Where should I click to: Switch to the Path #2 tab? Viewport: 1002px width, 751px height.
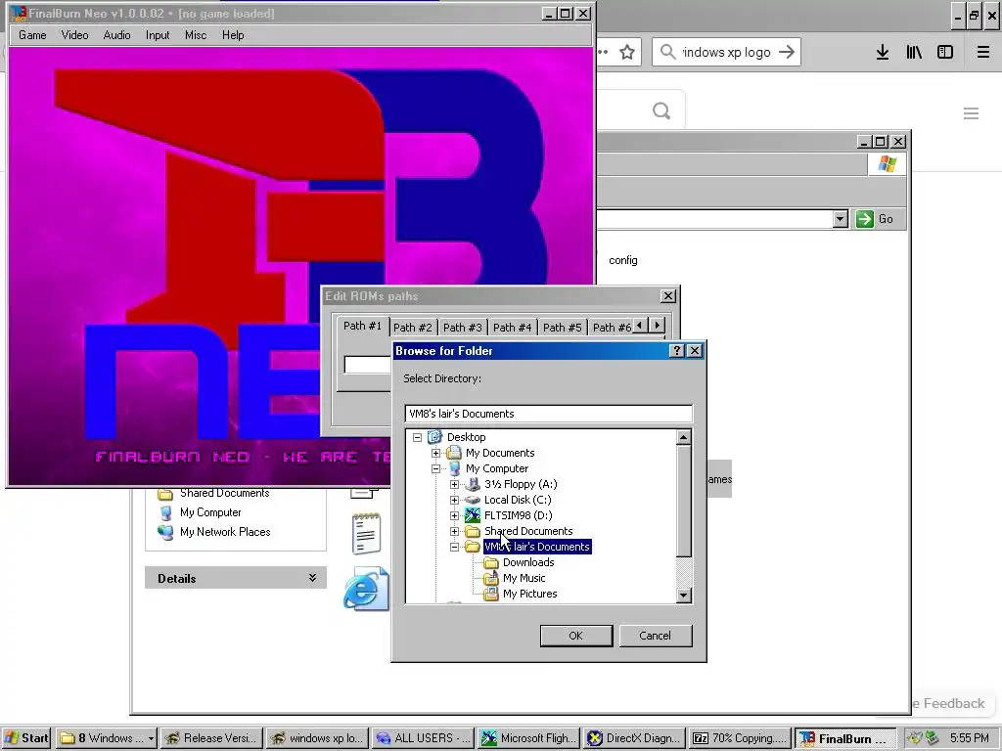tap(413, 327)
